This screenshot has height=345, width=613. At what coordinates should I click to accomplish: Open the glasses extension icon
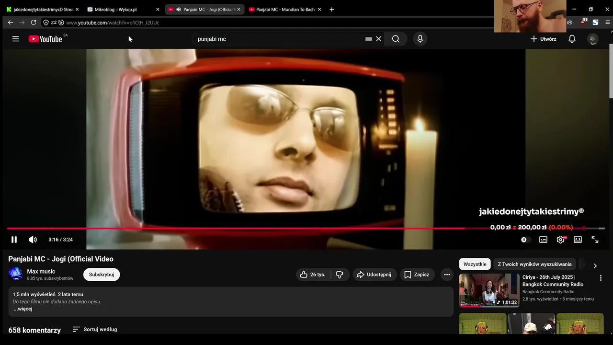[x=570, y=22]
